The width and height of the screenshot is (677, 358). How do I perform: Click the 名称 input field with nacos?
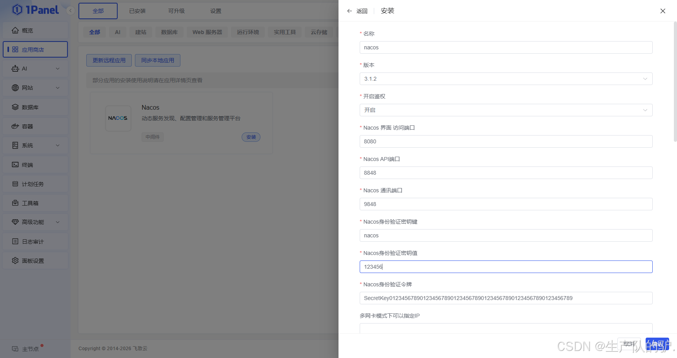tap(506, 47)
